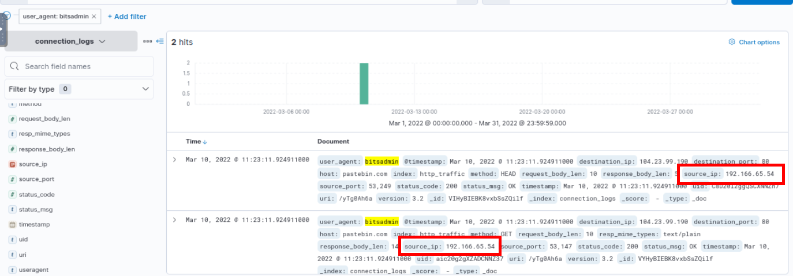This screenshot has height=276, width=793.
Task: Expand the second document row (GET request)
Action: [175, 220]
